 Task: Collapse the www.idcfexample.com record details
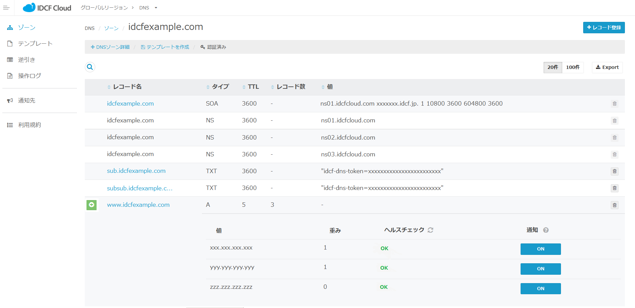tap(92, 205)
